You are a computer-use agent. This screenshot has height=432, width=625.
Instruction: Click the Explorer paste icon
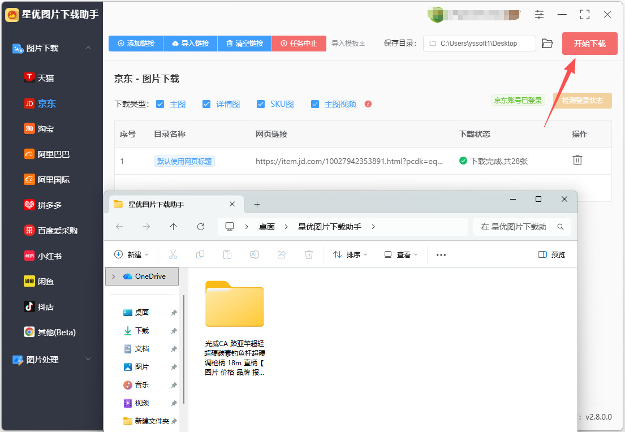pyautogui.click(x=227, y=254)
